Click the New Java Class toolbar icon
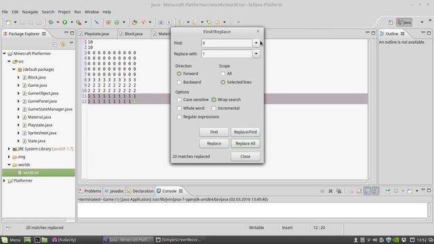 coord(117,22)
